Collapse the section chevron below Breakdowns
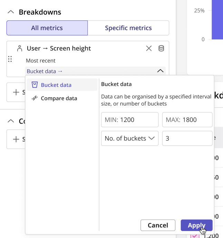 click(11, 121)
